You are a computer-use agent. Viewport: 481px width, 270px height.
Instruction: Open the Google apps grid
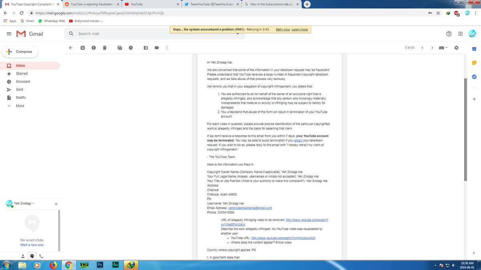coord(460,34)
